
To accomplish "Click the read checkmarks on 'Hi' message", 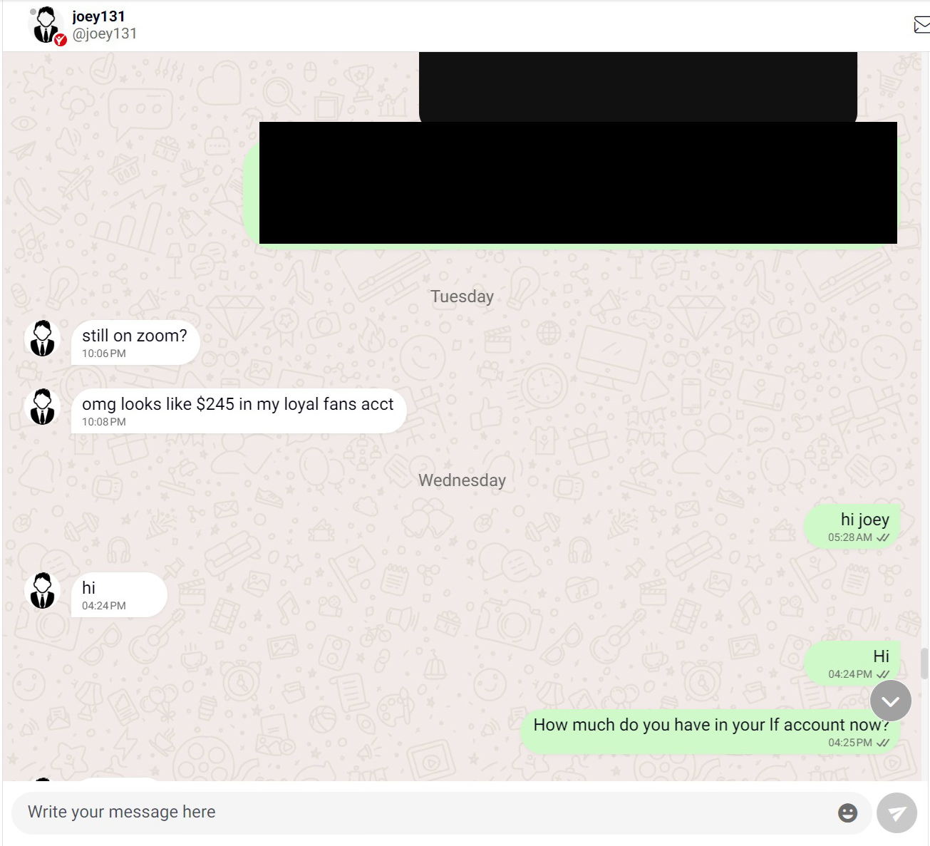I will [883, 674].
